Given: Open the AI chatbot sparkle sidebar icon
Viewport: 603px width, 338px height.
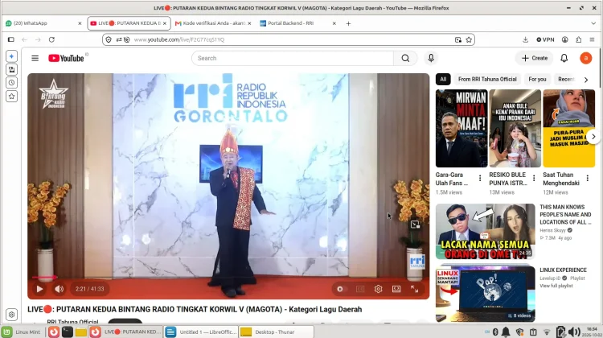Looking at the screenshot, I should pos(11,56).
